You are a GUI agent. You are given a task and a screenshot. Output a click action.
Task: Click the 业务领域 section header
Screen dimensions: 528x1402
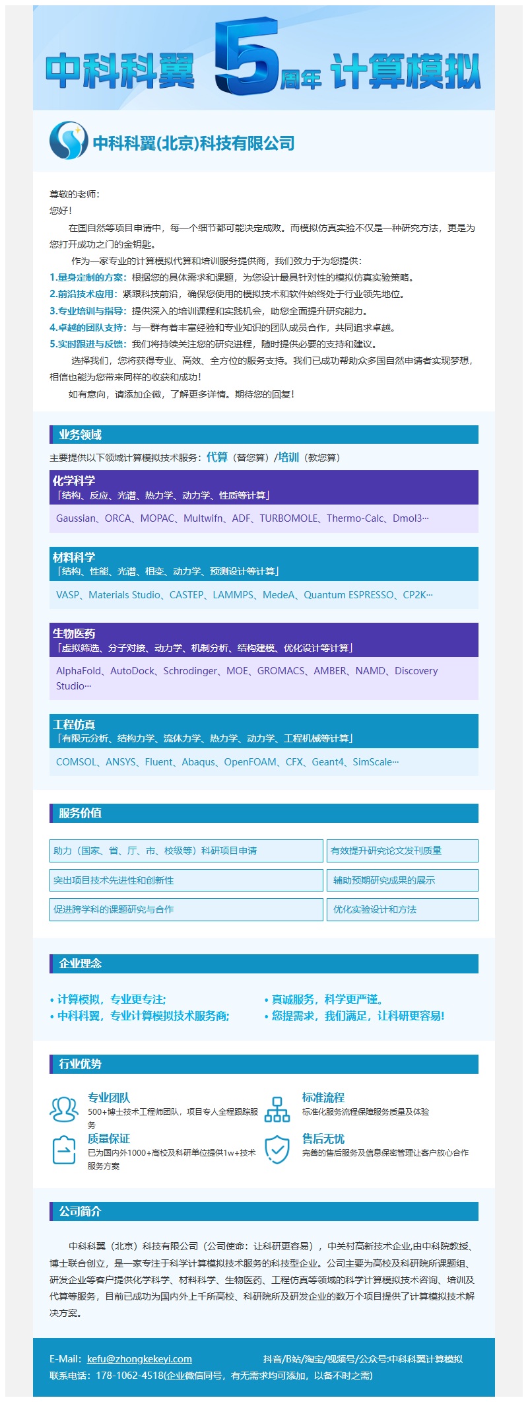pos(264,435)
